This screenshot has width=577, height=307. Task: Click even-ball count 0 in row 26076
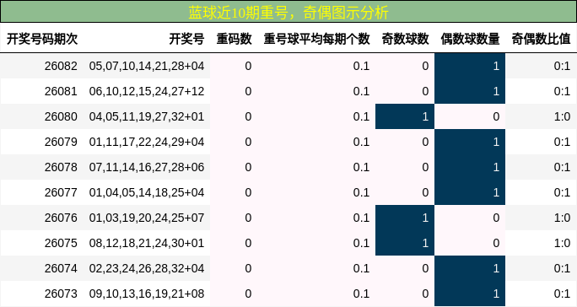tap(496, 218)
